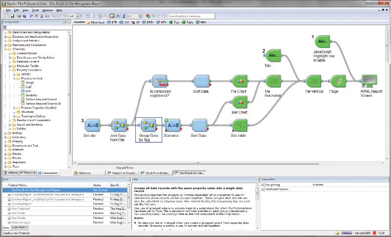Switch to the Stock Price Dashb... tab

(x=155, y=173)
